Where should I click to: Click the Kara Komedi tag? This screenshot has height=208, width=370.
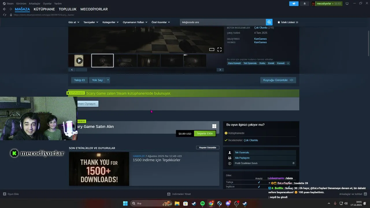pos(234,63)
